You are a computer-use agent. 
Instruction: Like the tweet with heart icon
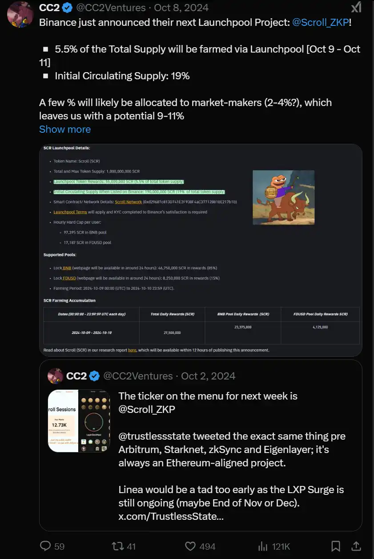[191, 546]
